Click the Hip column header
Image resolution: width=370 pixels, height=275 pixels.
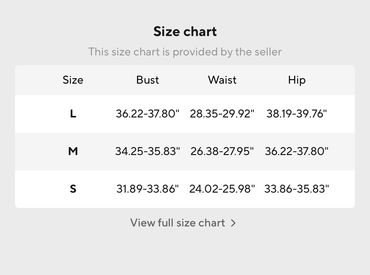(x=297, y=80)
